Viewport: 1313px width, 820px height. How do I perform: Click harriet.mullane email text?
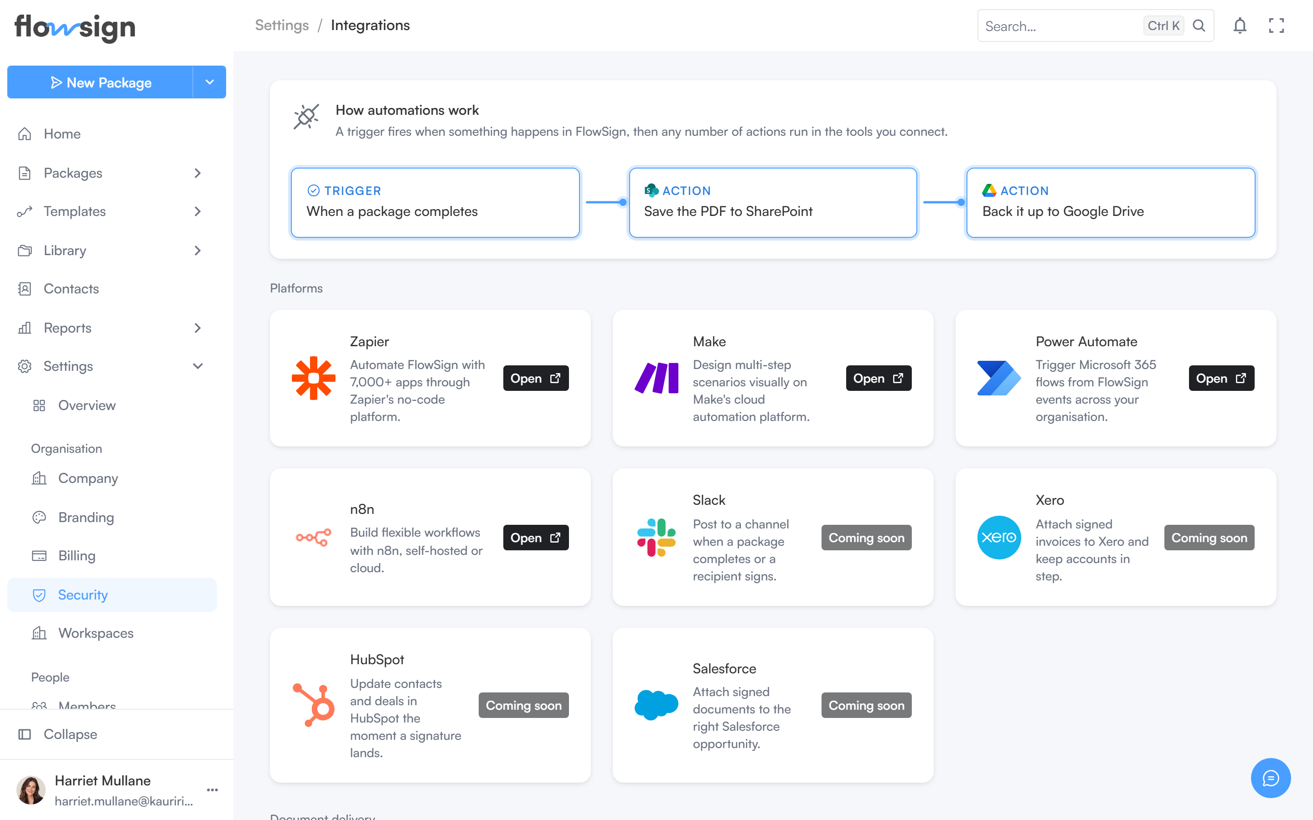[x=124, y=801]
